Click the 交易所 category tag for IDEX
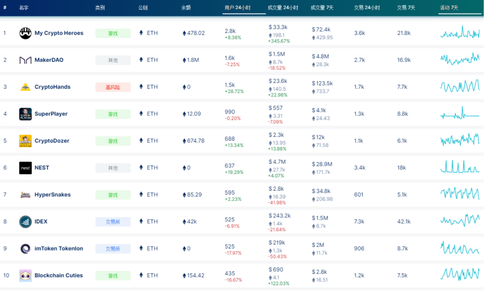This screenshot has height=292, width=485. [x=113, y=222]
